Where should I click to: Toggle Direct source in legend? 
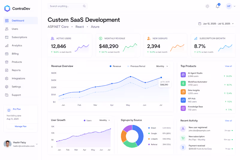(159, 128)
